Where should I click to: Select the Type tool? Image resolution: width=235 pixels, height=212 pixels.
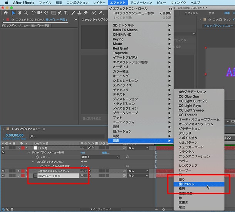coord(65,13)
